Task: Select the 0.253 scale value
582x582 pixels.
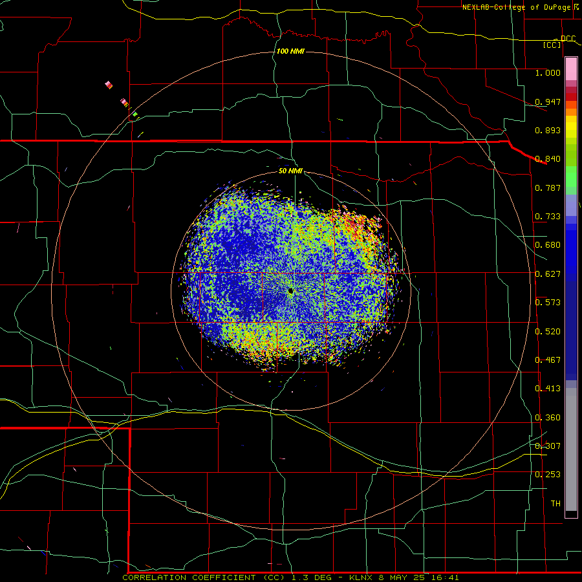Action: pos(548,475)
